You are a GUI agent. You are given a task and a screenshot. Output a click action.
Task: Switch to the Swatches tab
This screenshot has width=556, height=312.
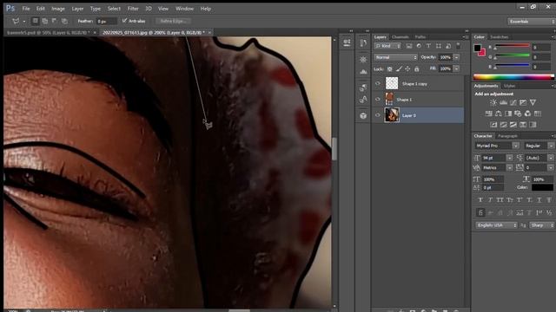tap(499, 36)
